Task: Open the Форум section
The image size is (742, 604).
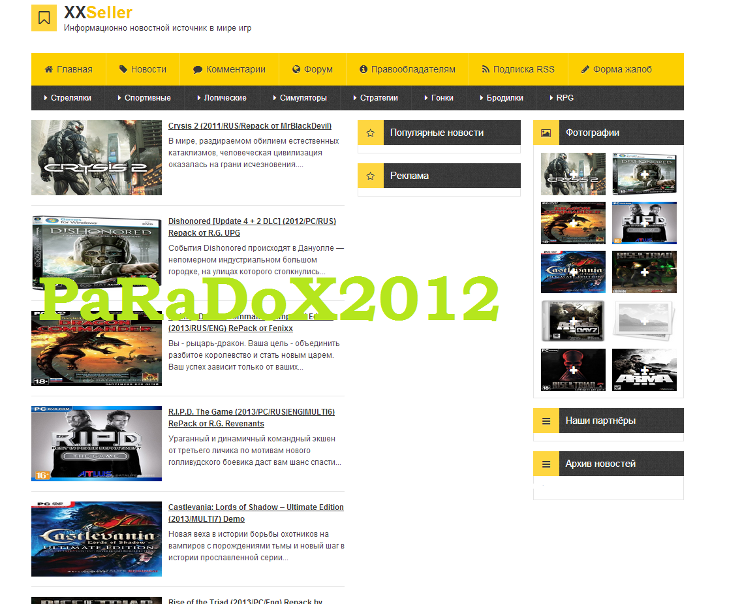Action: click(x=313, y=70)
